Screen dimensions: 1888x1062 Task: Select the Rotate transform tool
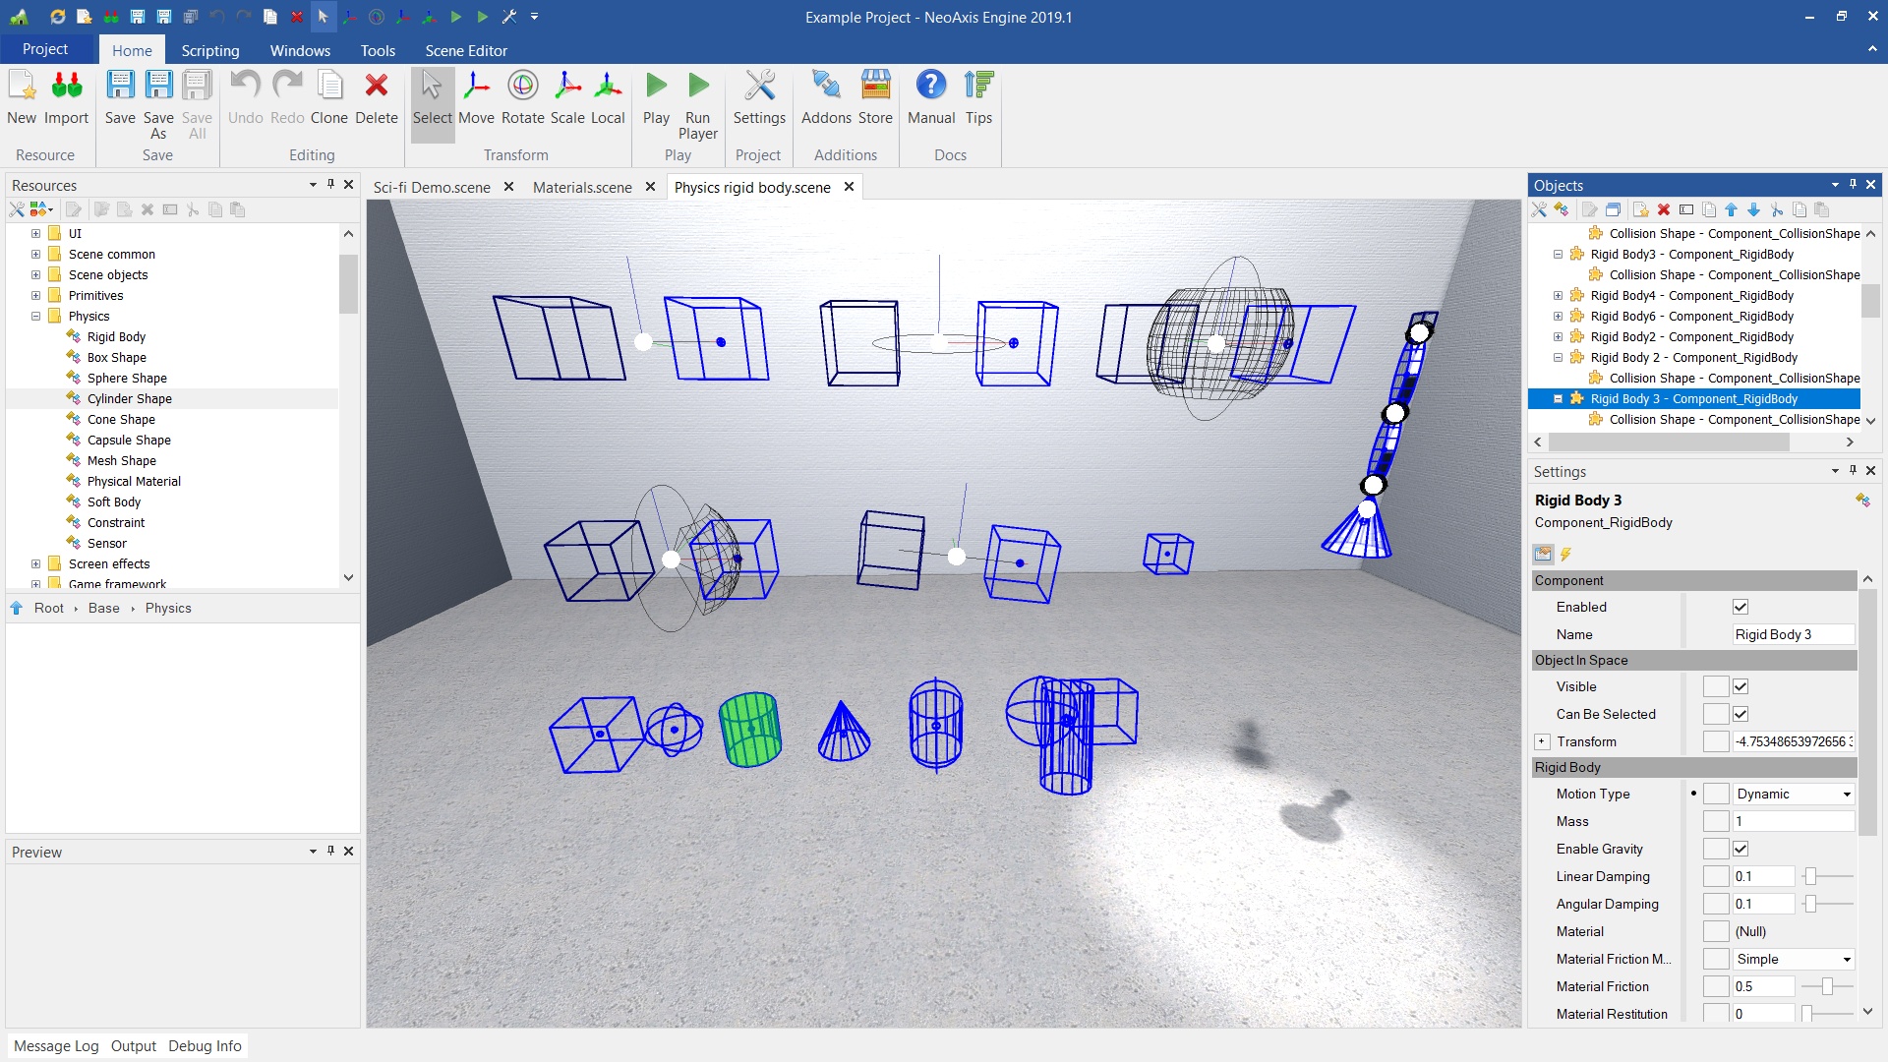pyautogui.click(x=522, y=97)
